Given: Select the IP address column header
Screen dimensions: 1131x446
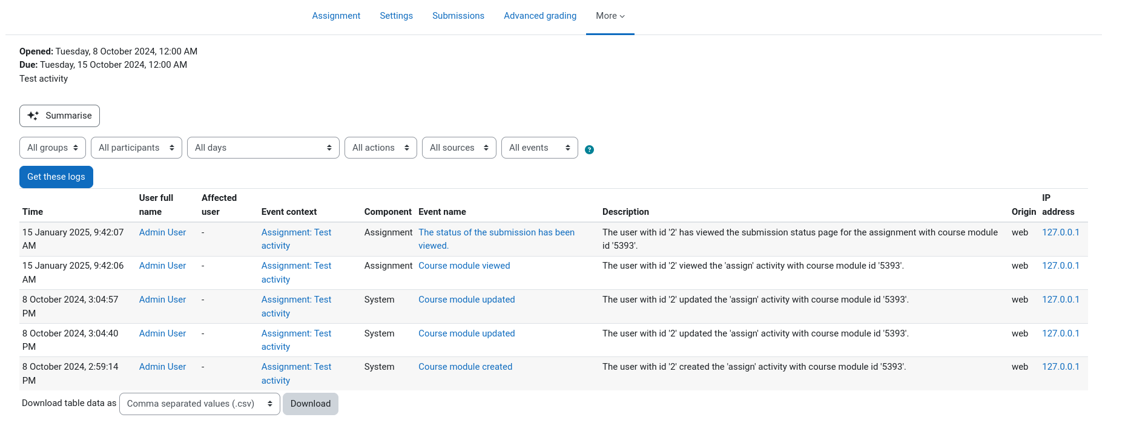Looking at the screenshot, I should [1058, 205].
